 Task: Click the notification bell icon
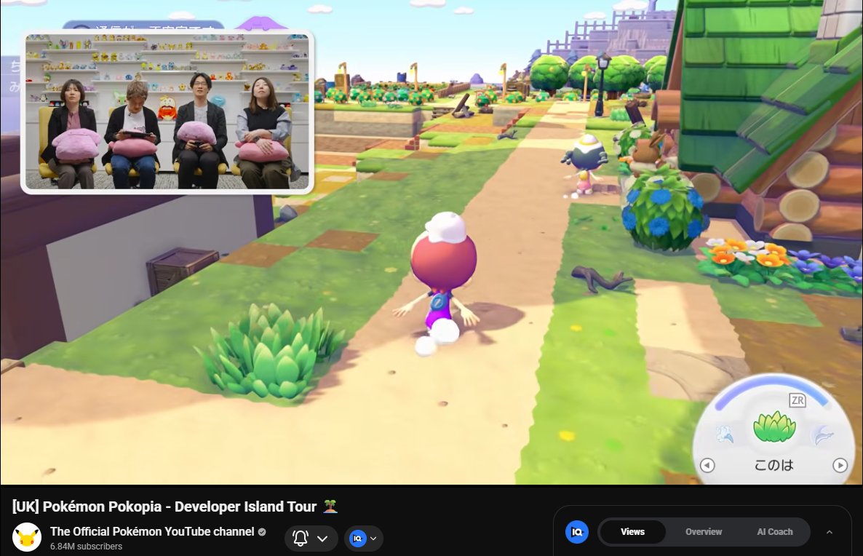pos(301,539)
